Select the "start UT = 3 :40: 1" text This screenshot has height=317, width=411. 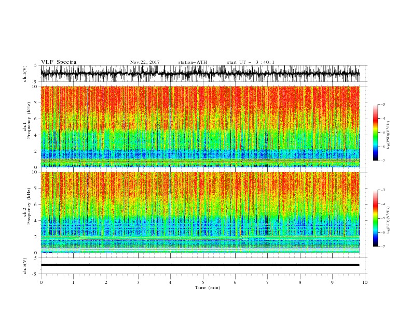(251, 62)
